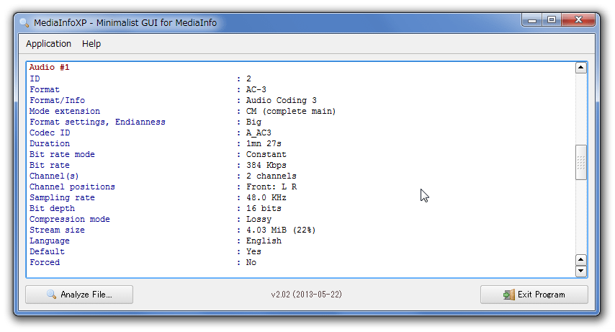Click the 'Mode extension' label
The height and width of the screenshot is (332, 615).
tap(65, 111)
